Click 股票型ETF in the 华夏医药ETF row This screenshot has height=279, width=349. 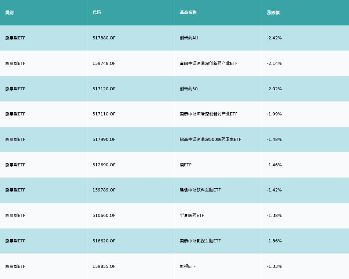(x=15, y=216)
